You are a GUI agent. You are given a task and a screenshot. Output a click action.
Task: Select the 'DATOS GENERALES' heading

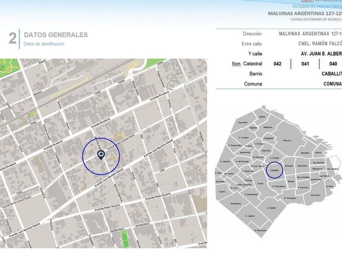56,35
